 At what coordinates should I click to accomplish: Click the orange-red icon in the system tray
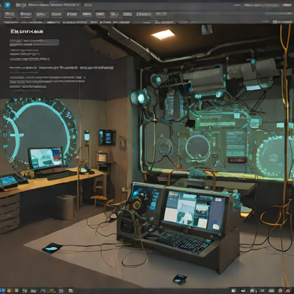pyautogui.click(x=288, y=291)
